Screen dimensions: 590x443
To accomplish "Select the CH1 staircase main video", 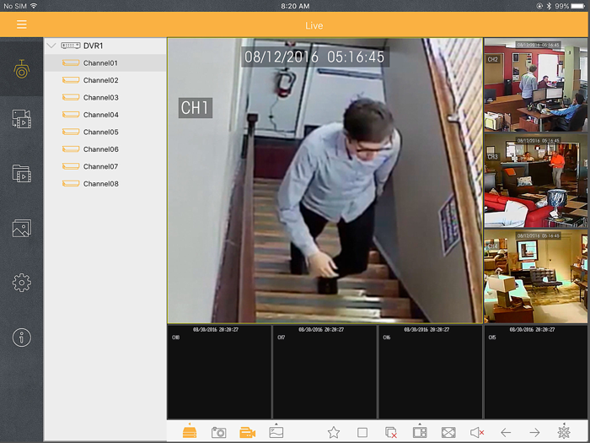I will click(x=325, y=181).
